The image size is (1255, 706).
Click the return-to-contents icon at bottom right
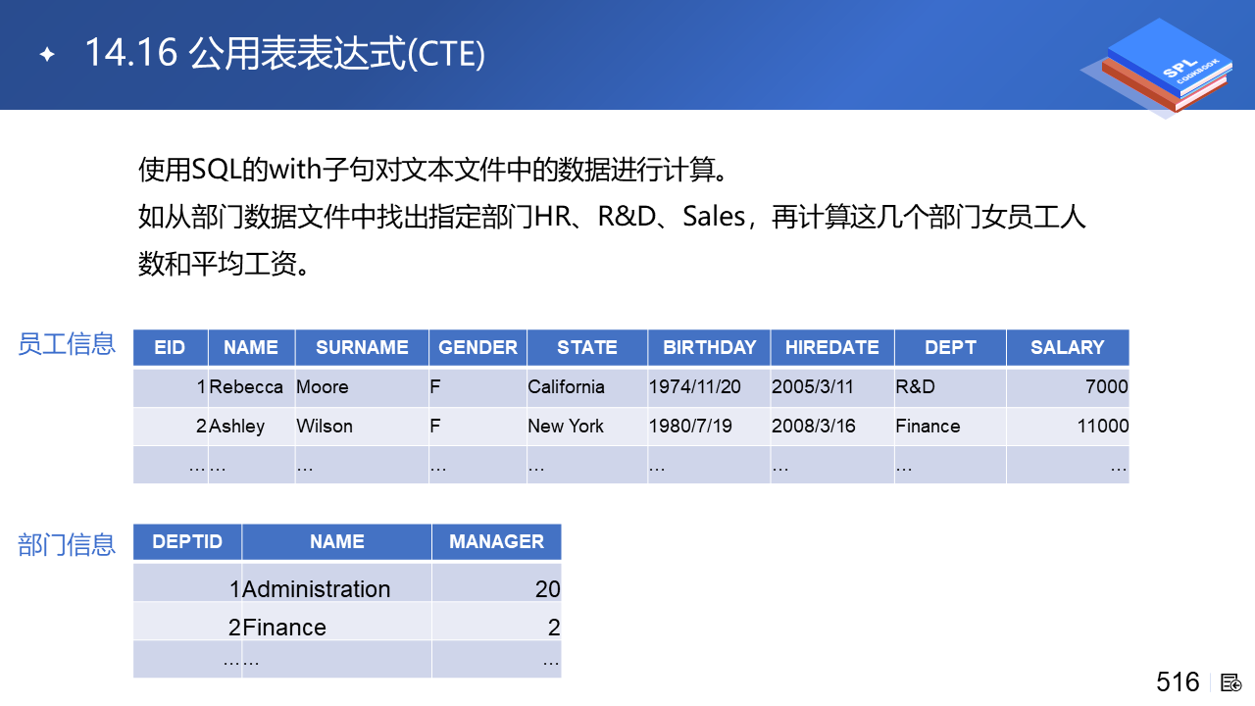(x=1232, y=682)
